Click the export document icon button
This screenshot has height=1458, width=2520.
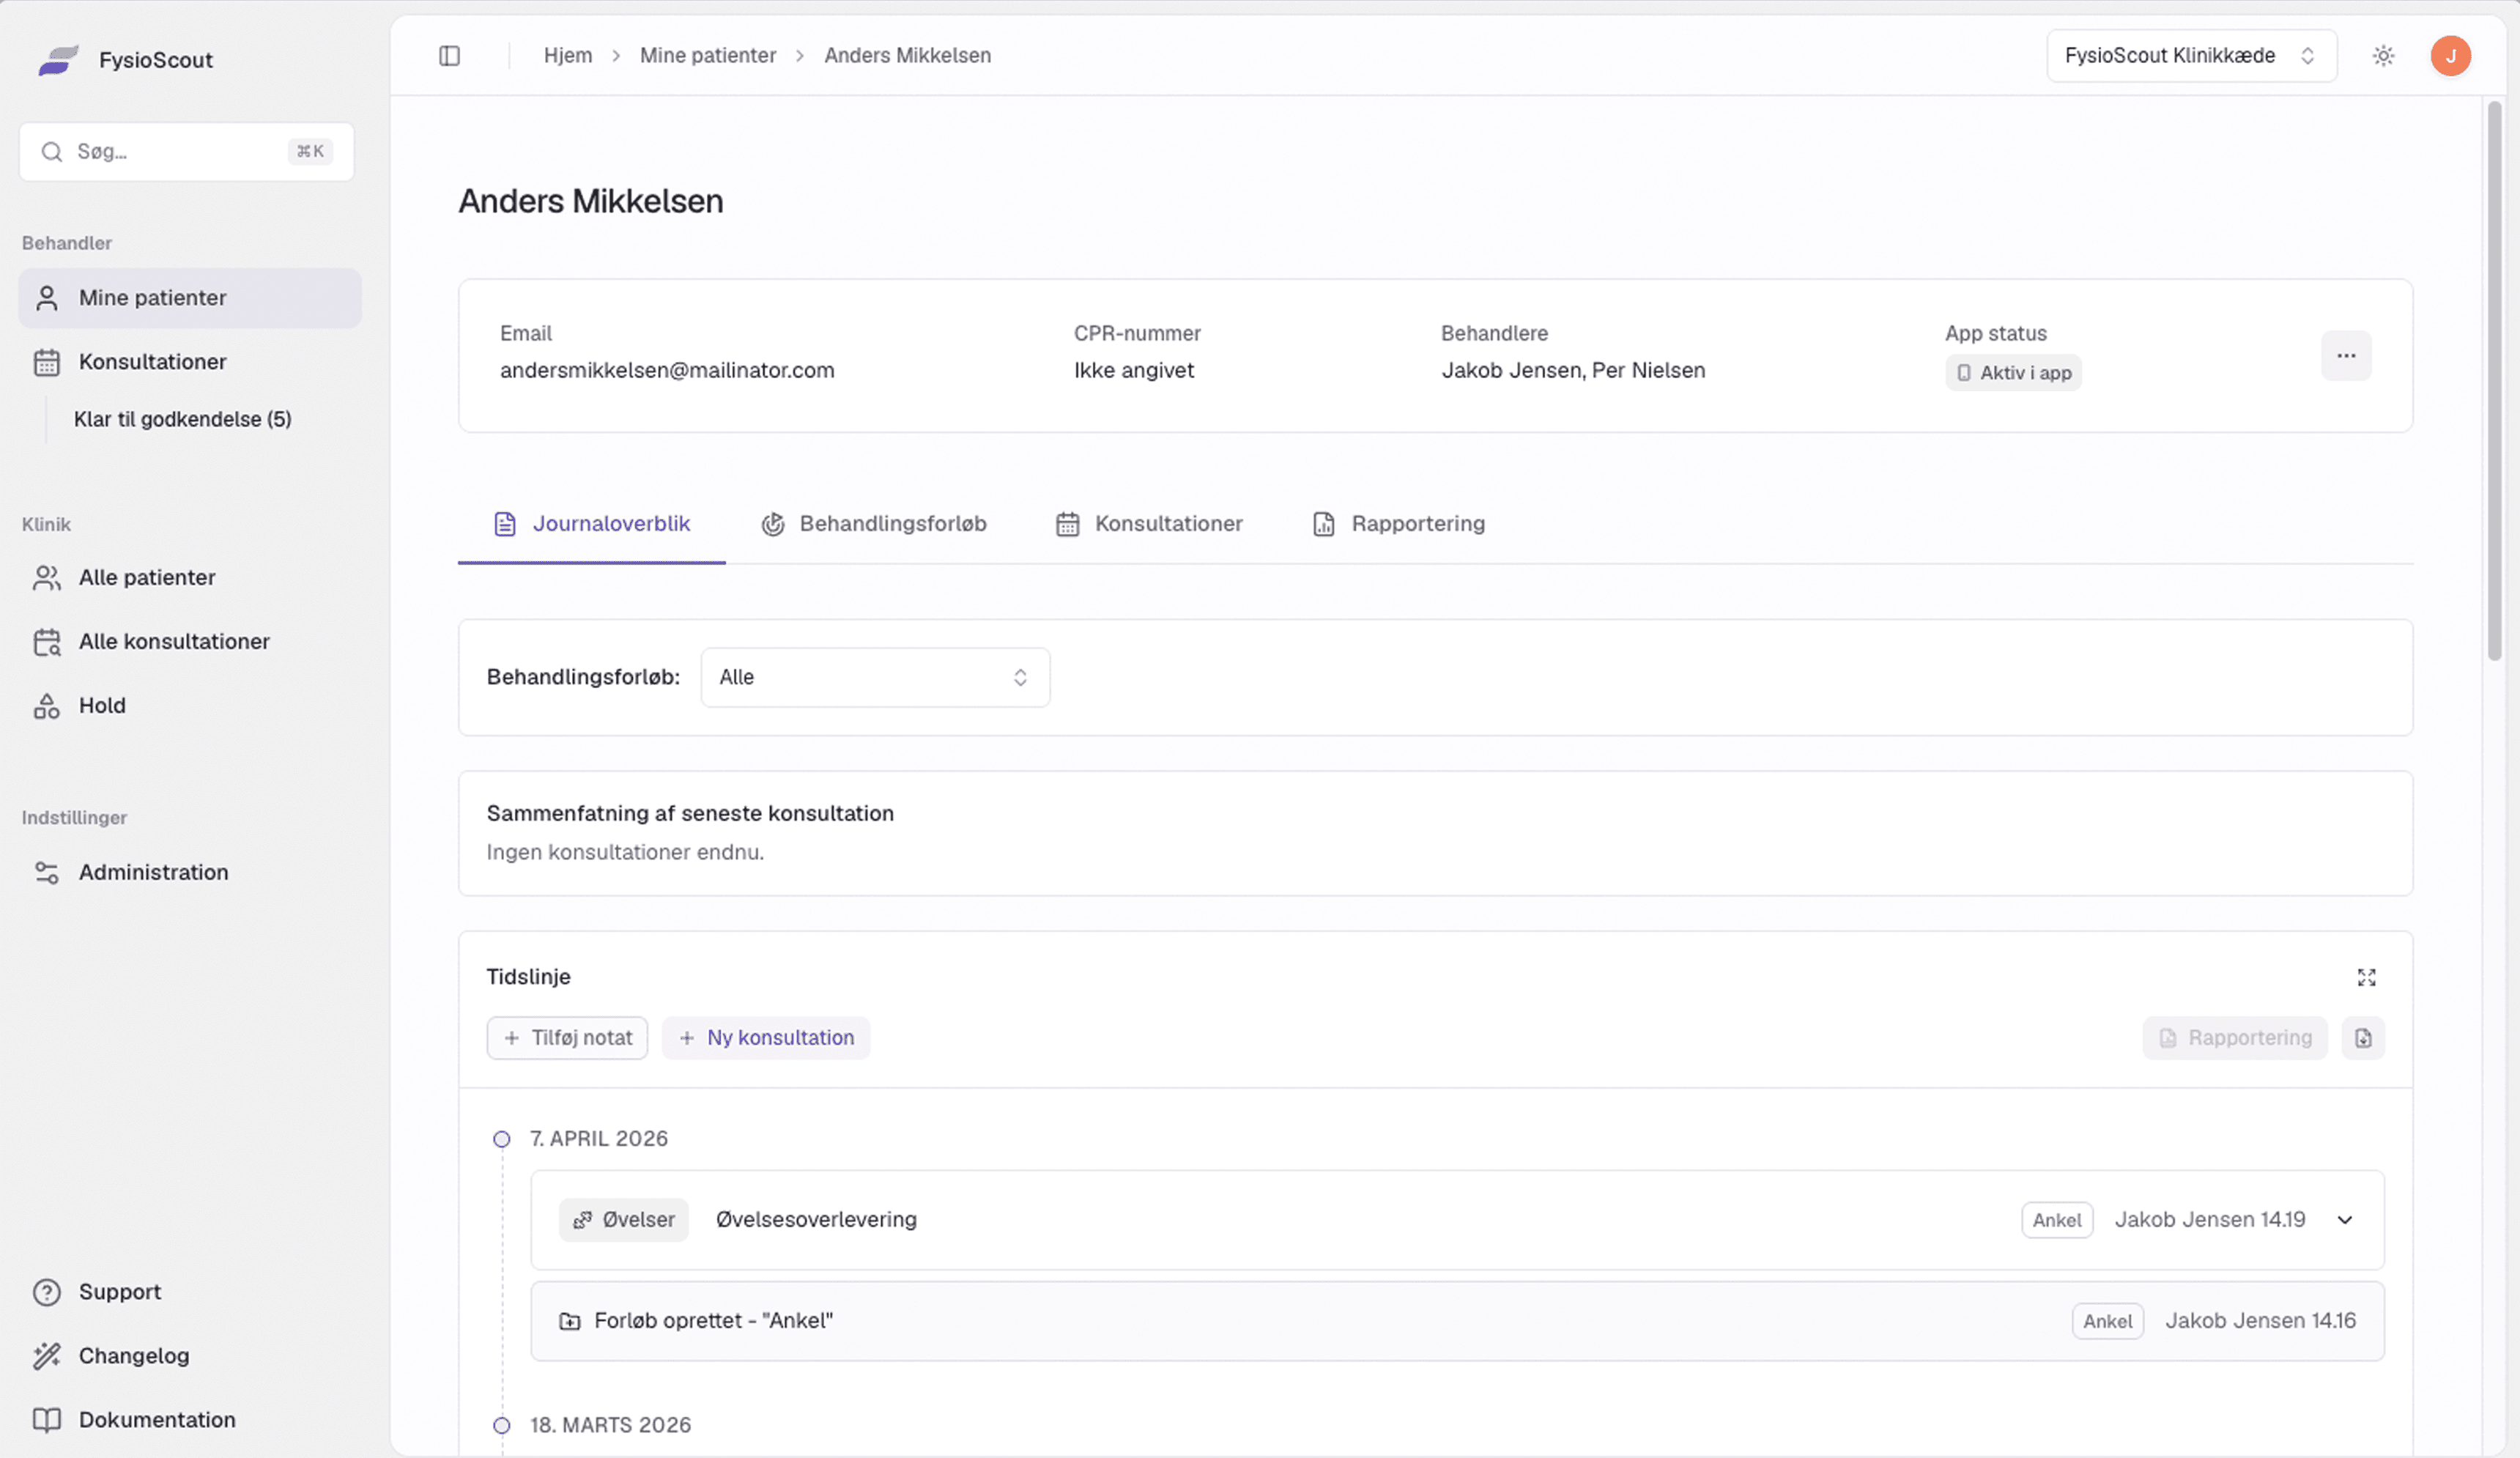pos(2364,1038)
